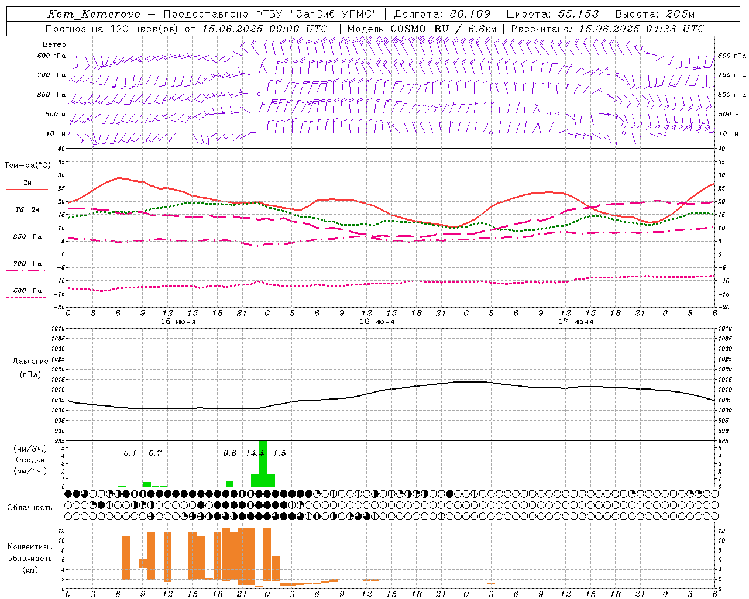Click the 14.4 precipitation value
The image size is (749, 599).
255,453
